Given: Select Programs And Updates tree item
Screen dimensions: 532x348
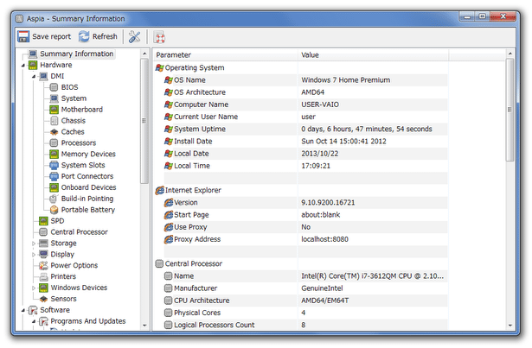Looking at the screenshot, I should coord(88,321).
